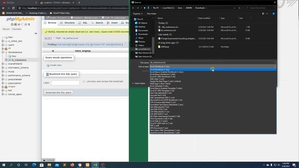The width and height of the screenshot is (299, 168).
Task: Select Excel Macro-Enabled Workbook file type
Action: pyautogui.click(x=213, y=72)
